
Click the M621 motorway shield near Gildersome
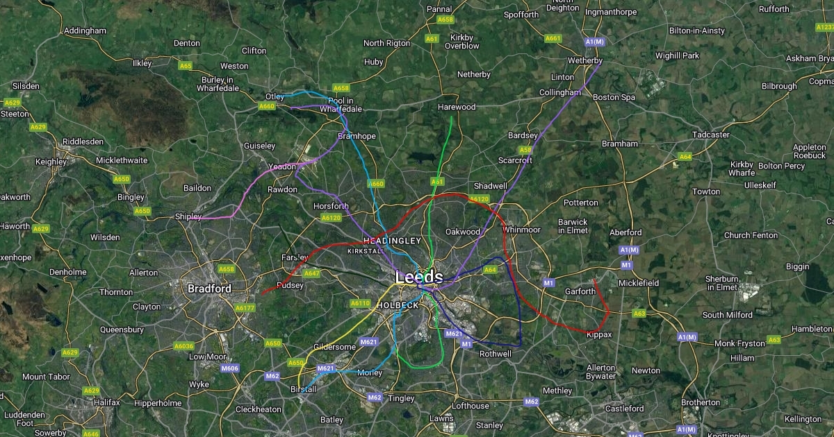click(x=369, y=342)
